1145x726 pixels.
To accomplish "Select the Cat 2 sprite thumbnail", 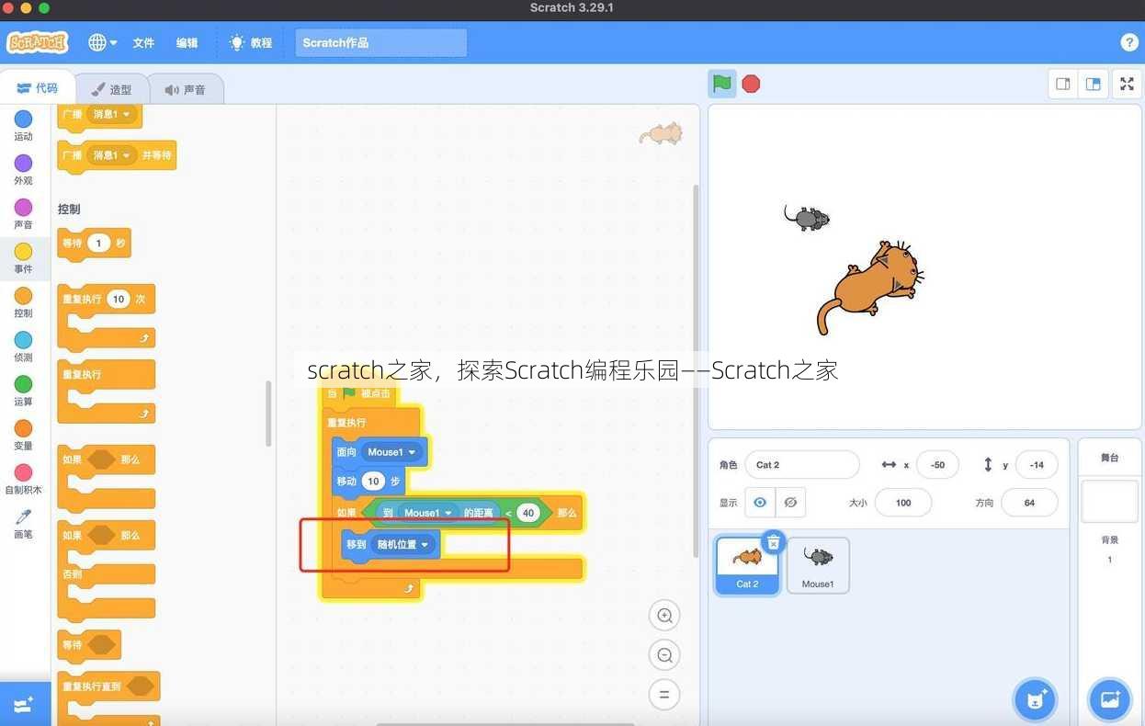I will (x=747, y=566).
